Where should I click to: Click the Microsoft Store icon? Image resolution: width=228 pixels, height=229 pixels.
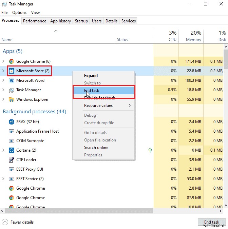(x=12, y=71)
